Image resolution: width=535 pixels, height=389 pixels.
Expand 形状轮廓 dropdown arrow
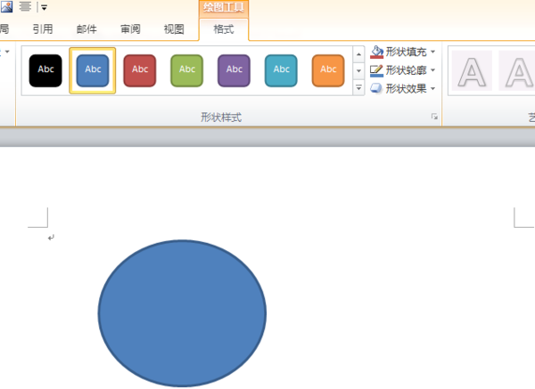point(433,70)
